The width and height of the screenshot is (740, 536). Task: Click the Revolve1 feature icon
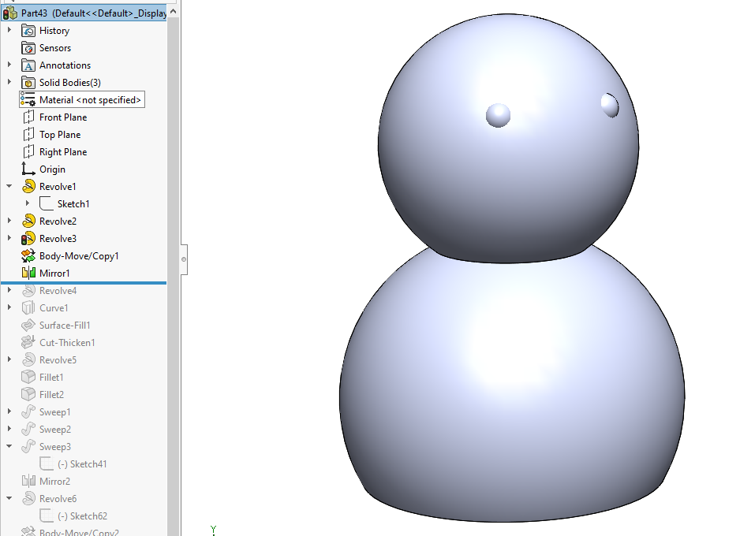[x=28, y=187]
